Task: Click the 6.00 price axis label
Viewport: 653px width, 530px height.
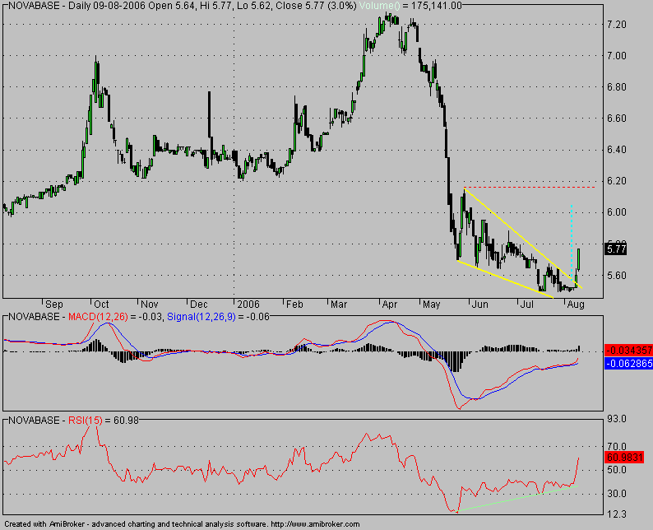Action: click(617, 212)
